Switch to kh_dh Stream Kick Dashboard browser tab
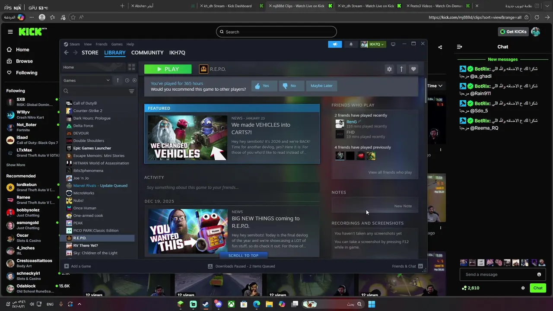553x311 pixels. point(232,6)
